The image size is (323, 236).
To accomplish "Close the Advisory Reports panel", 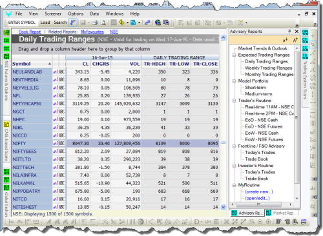I will tap(297, 32).
